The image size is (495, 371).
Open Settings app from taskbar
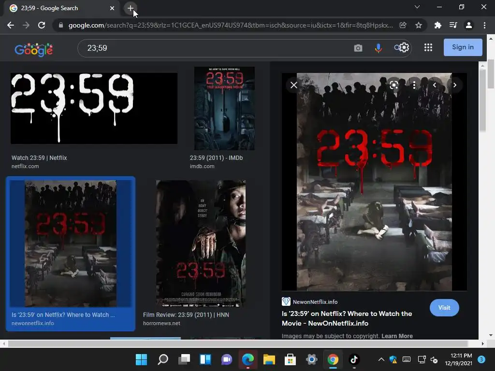tap(312, 359)
